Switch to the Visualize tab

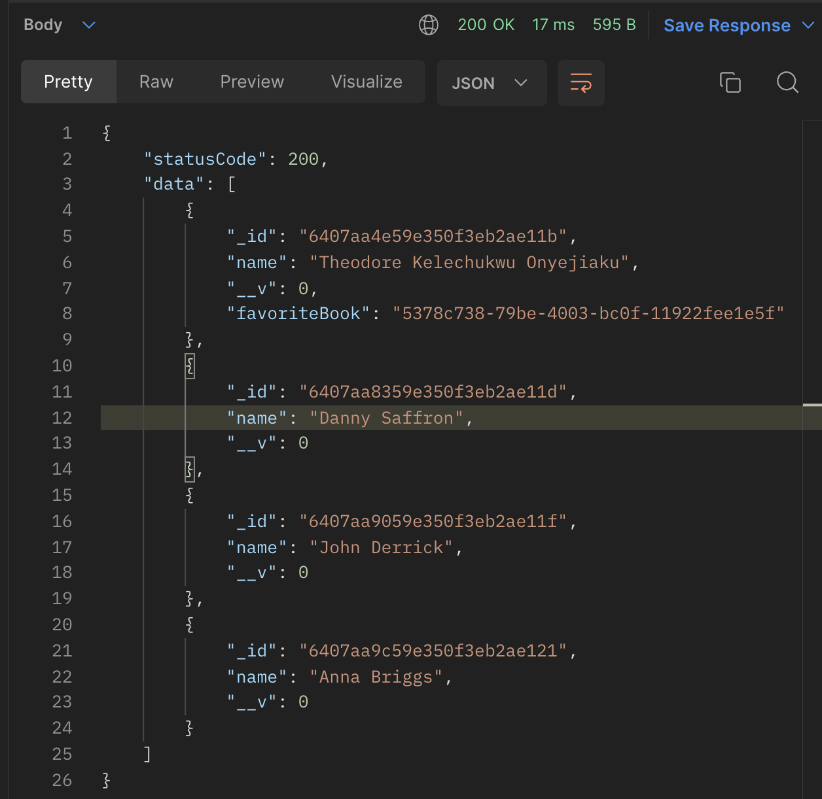(x=366, y=82)
